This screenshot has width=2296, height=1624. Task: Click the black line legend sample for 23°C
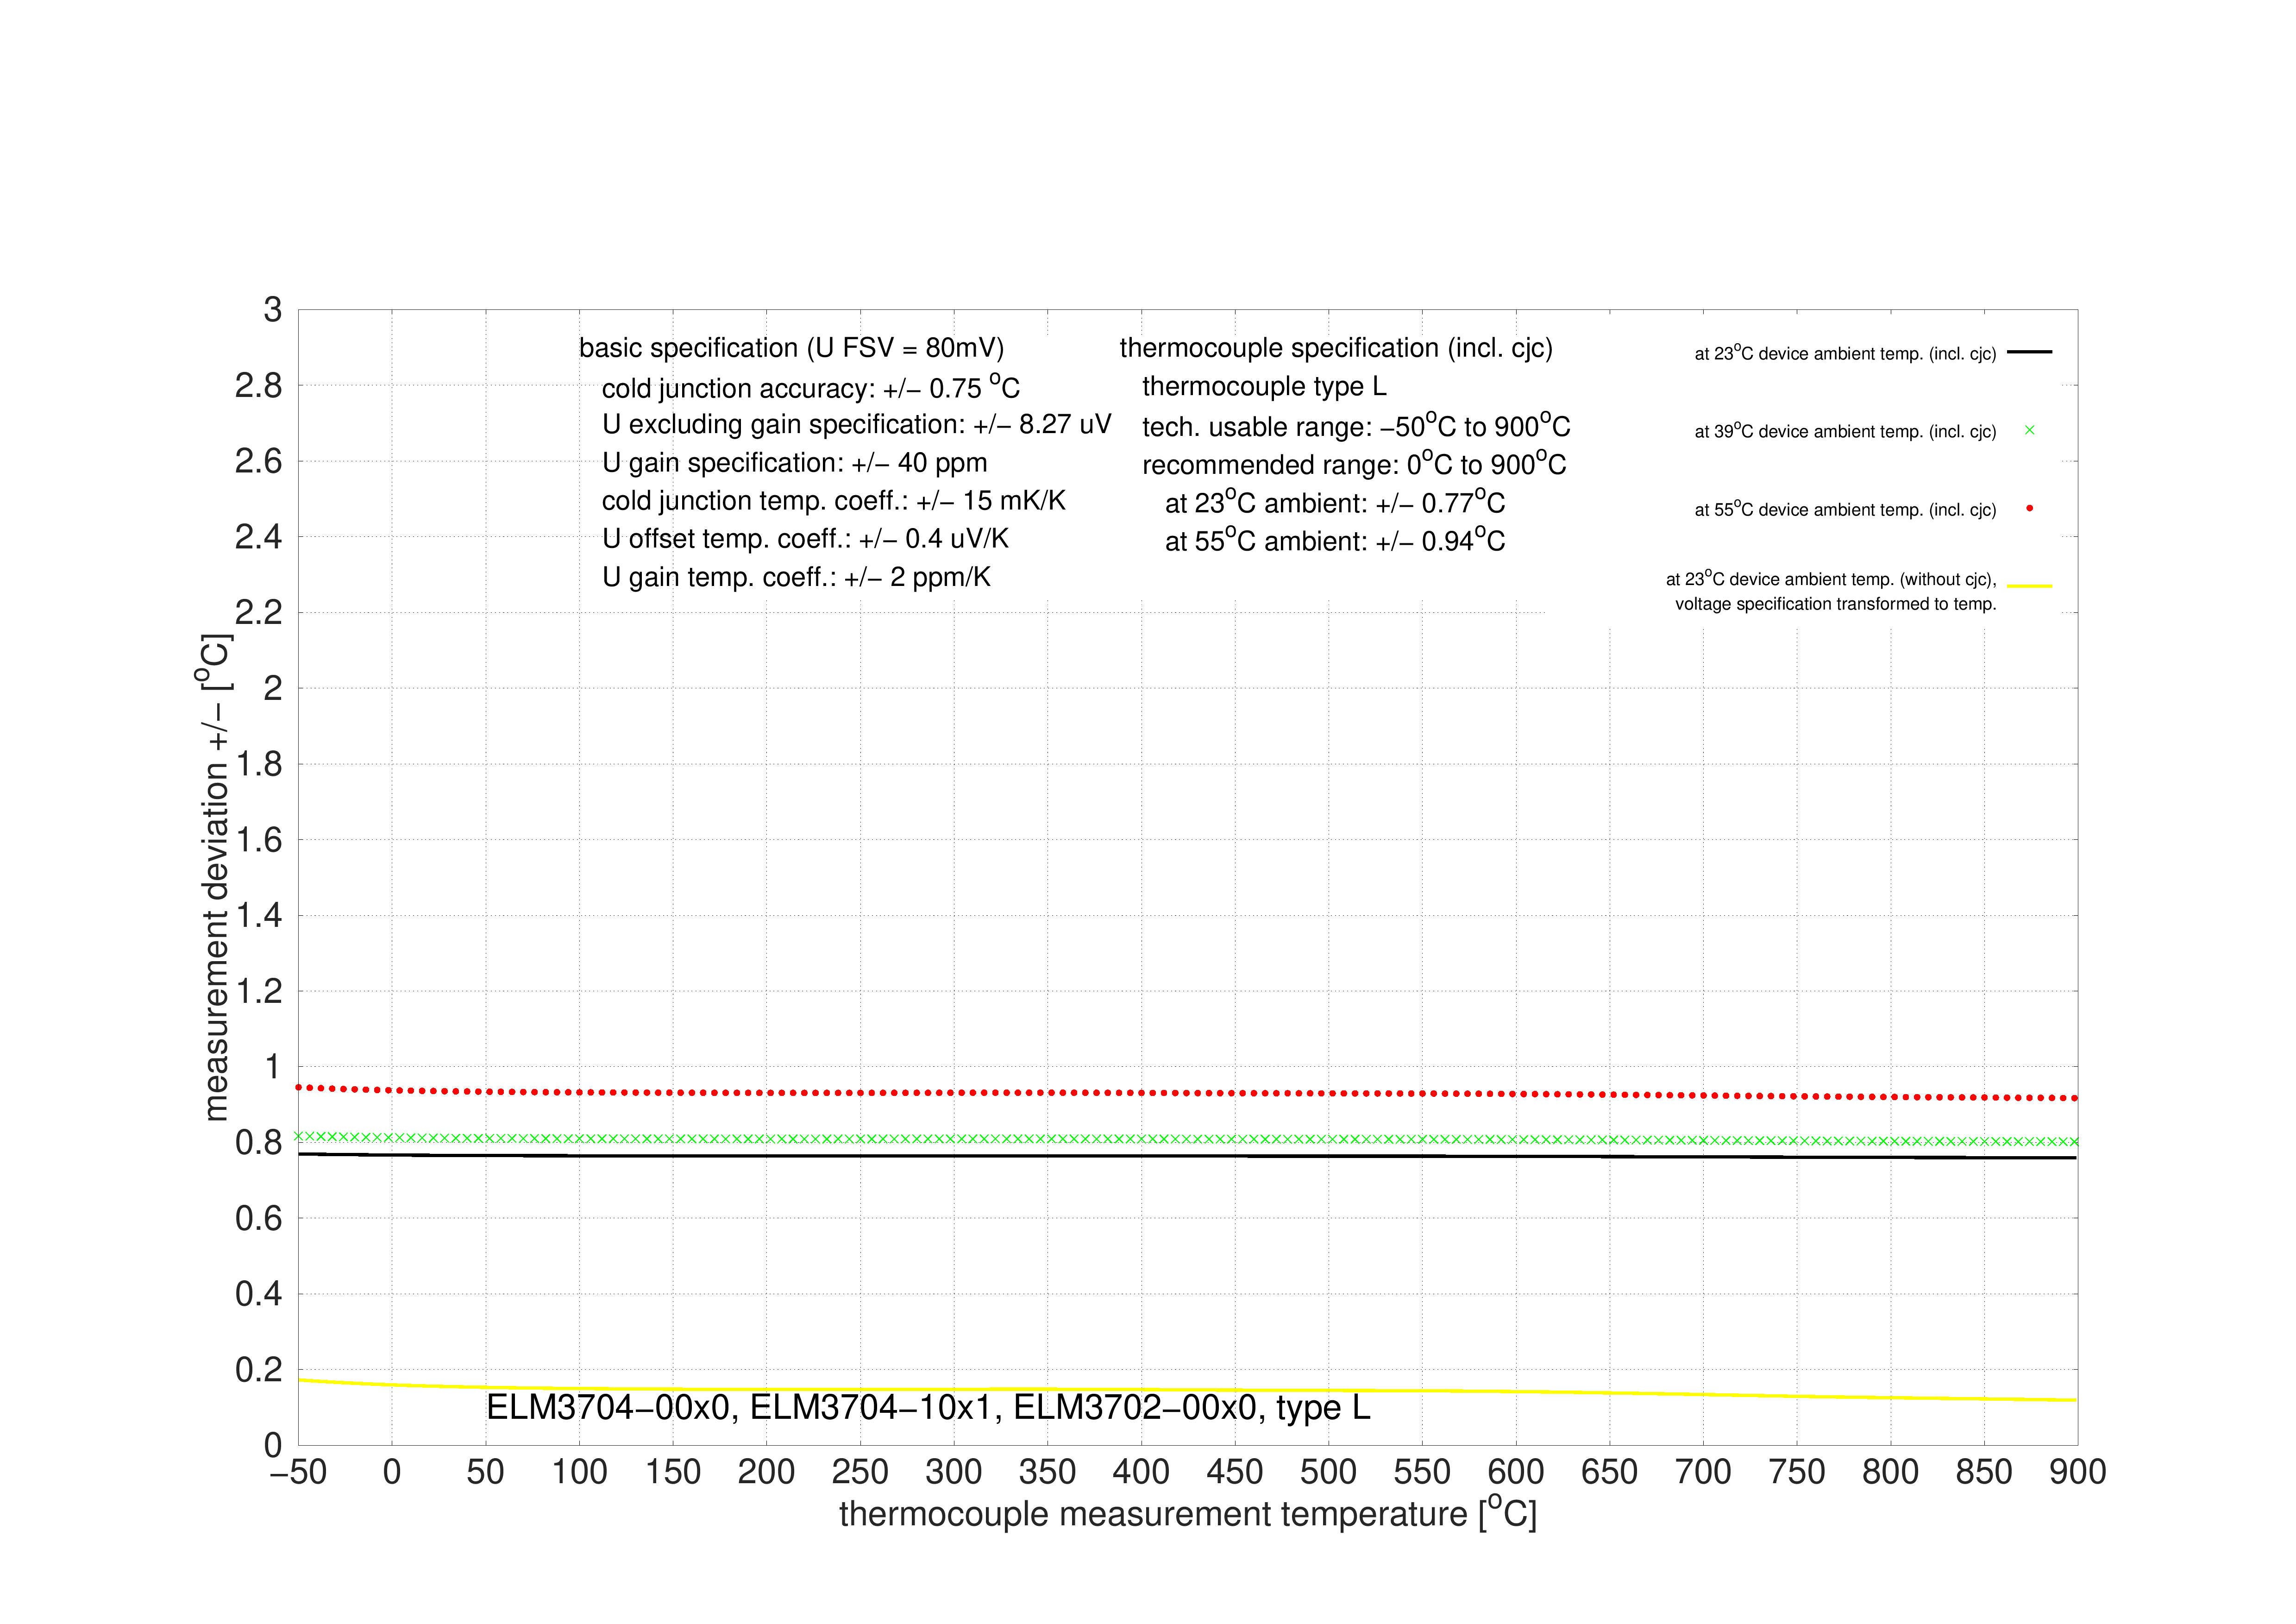2029,352
